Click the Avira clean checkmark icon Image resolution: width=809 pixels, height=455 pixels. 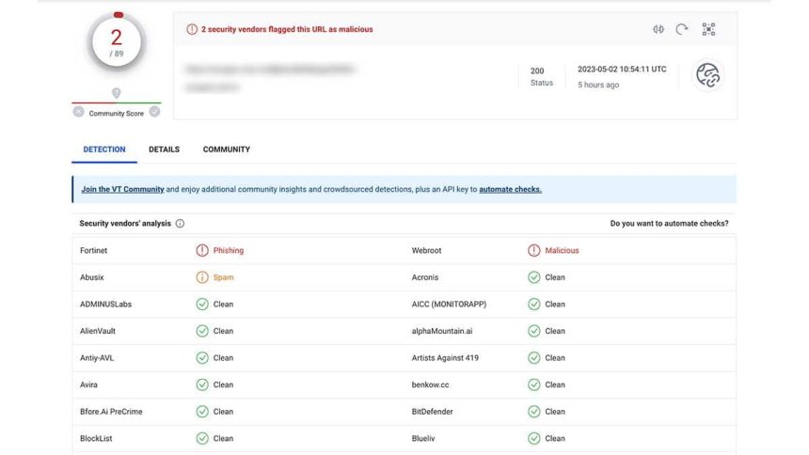pyautogui.click(x=202, y=384)
